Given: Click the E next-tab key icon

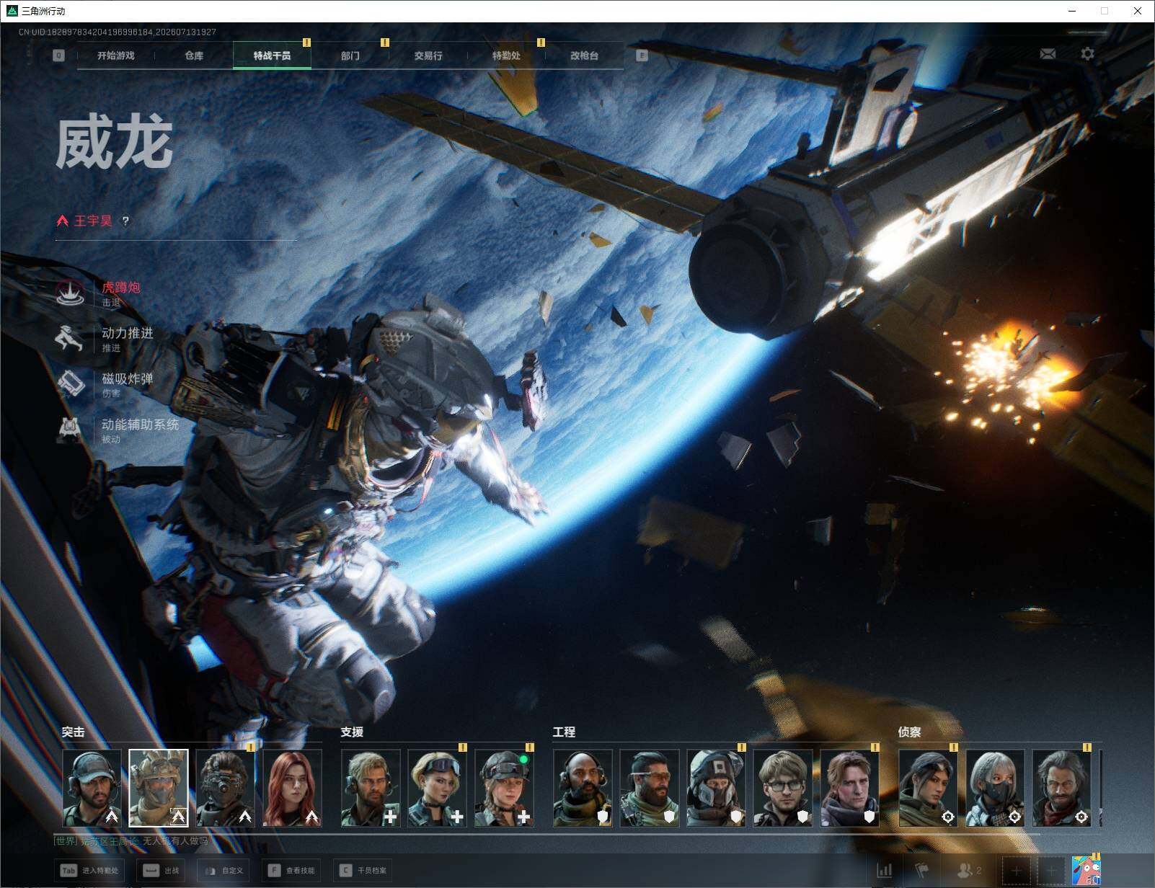Looking at the screenshot, I should 642,55.
